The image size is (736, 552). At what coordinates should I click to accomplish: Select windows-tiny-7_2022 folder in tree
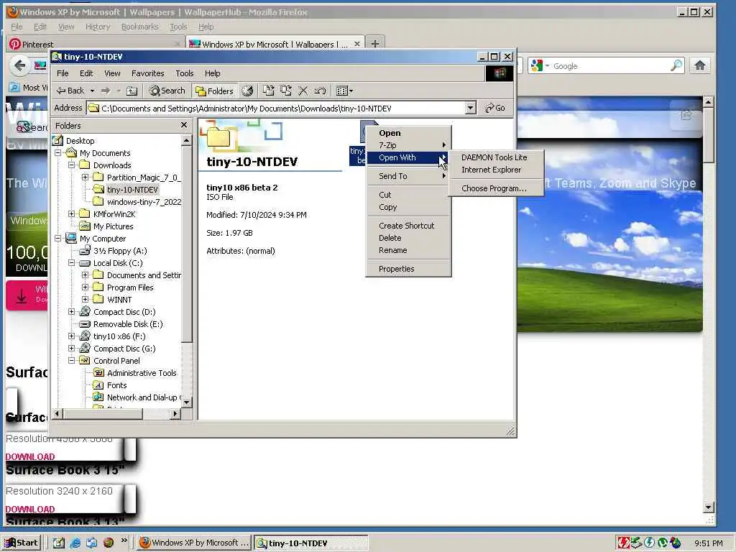144,202
